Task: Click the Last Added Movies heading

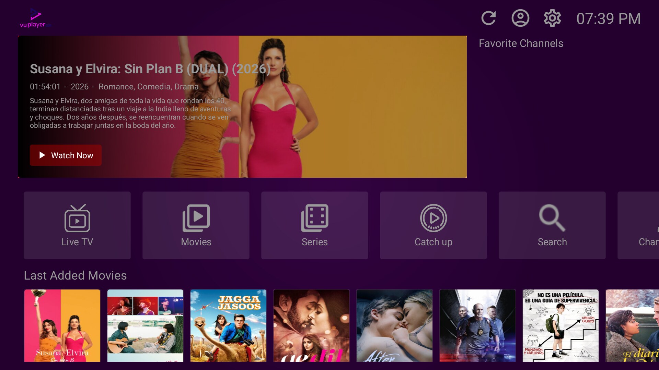Action: tap(75, 275)
